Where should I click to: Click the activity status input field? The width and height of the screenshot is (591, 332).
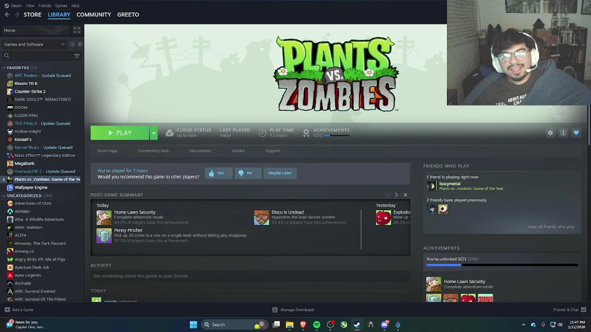coord(250,276)
